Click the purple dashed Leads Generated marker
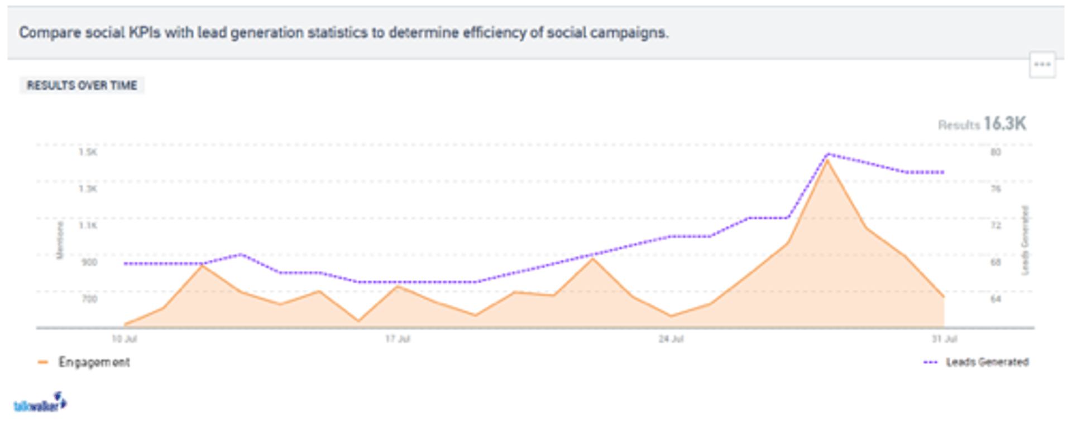This screenshot has width=1072, height=427. click(930, 362)
